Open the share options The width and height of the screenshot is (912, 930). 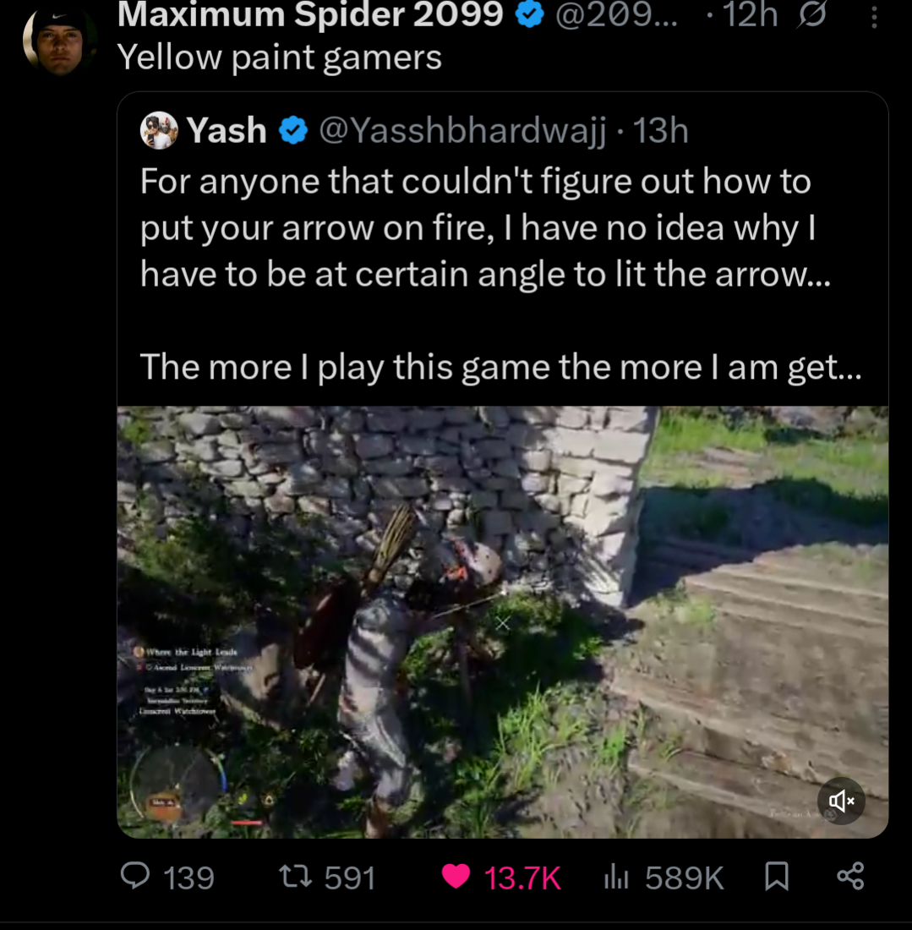(x=849, y=877)
